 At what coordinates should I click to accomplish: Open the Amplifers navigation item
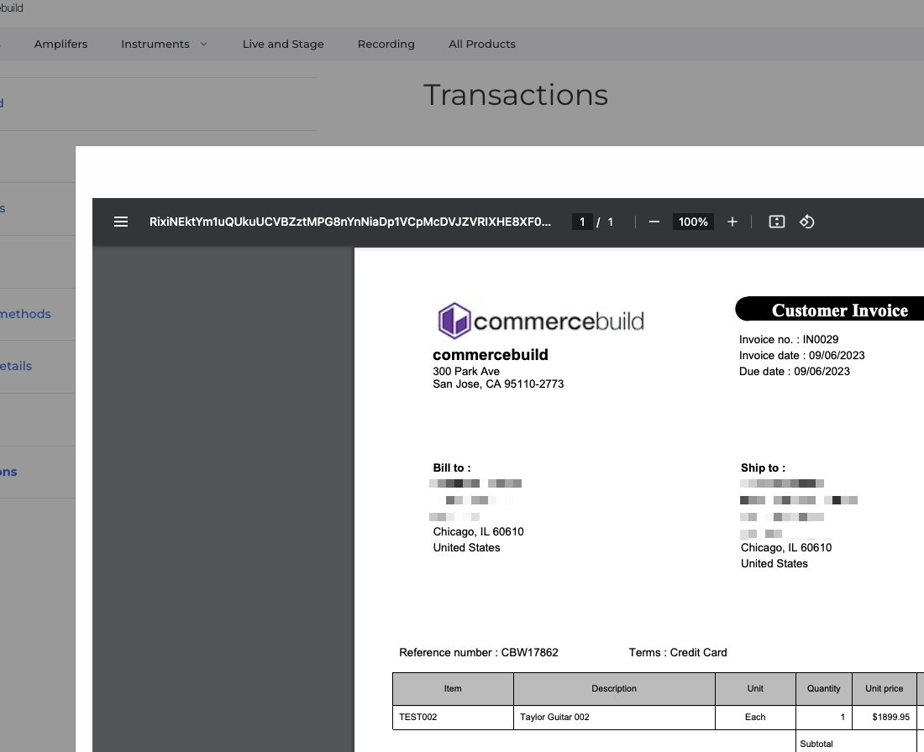(60, 44)
